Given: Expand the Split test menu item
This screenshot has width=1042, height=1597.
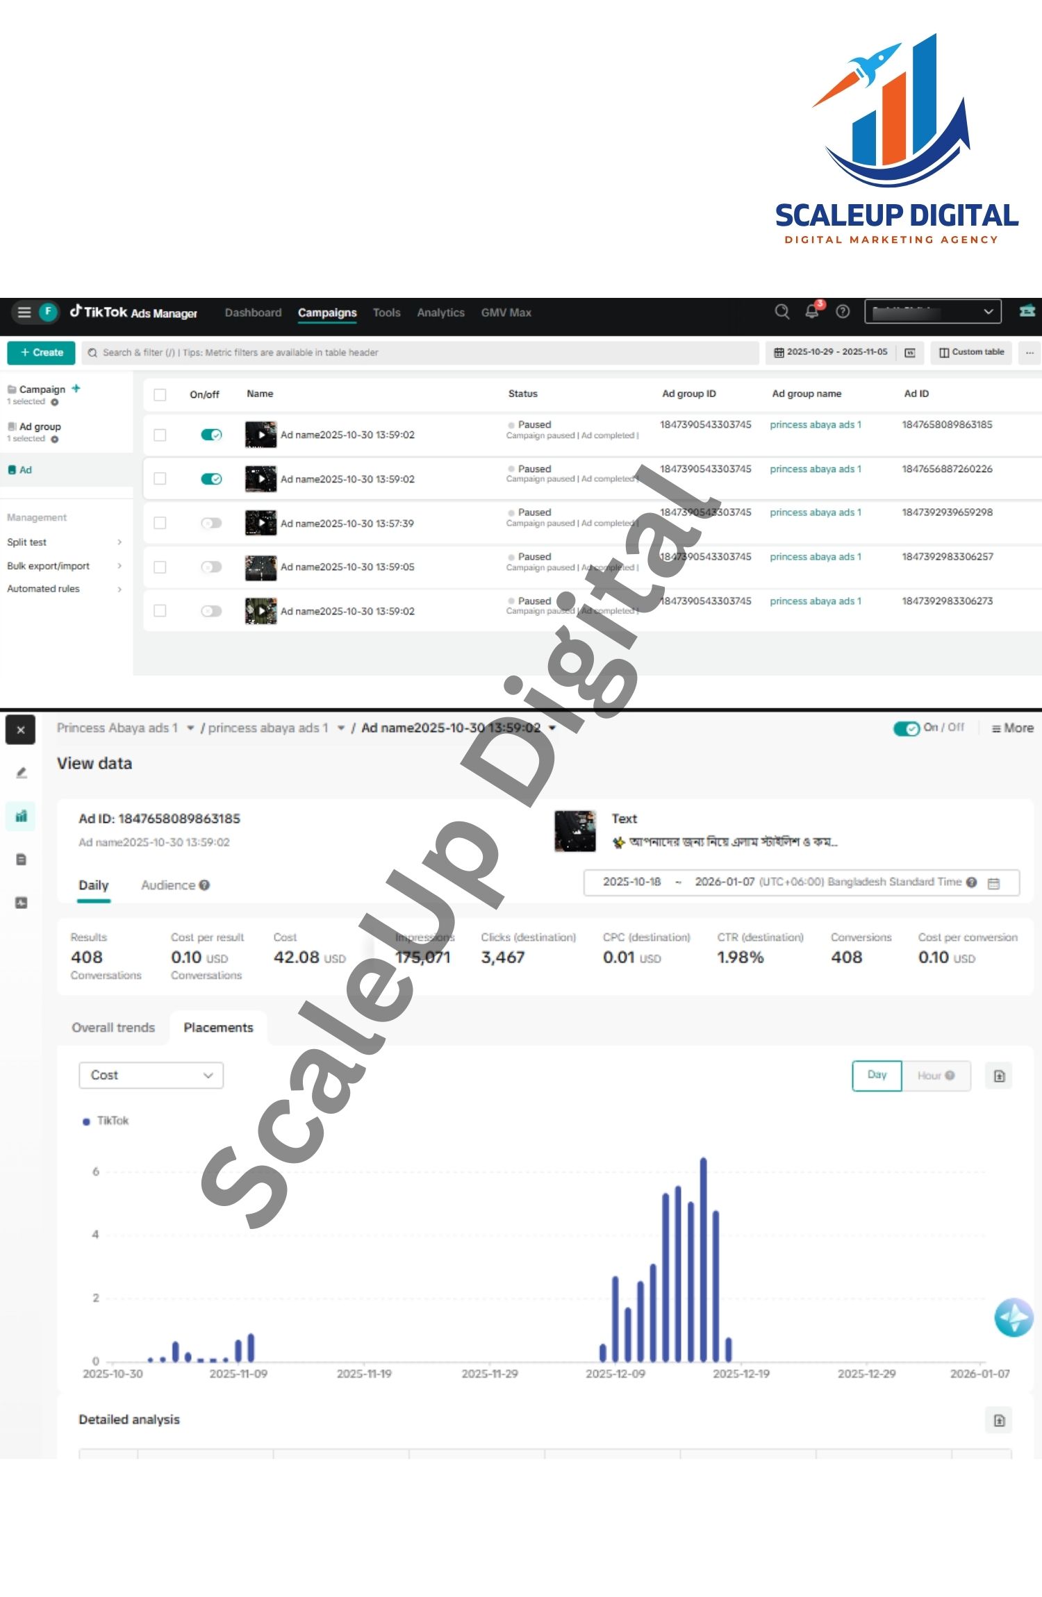Looking at the screenshot, I should click(64, 542).
